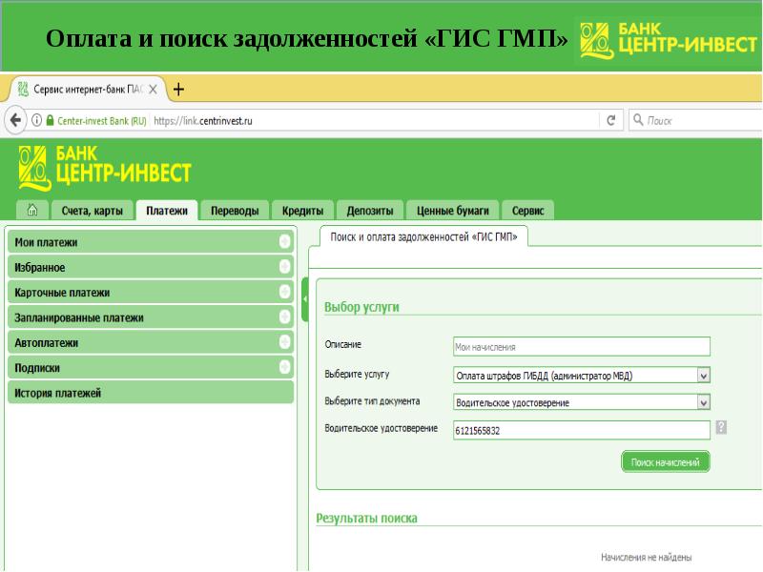Click the Центр-Инвест bank logo in page header
The image size is (763, 572).
click(x=105, y=167)
